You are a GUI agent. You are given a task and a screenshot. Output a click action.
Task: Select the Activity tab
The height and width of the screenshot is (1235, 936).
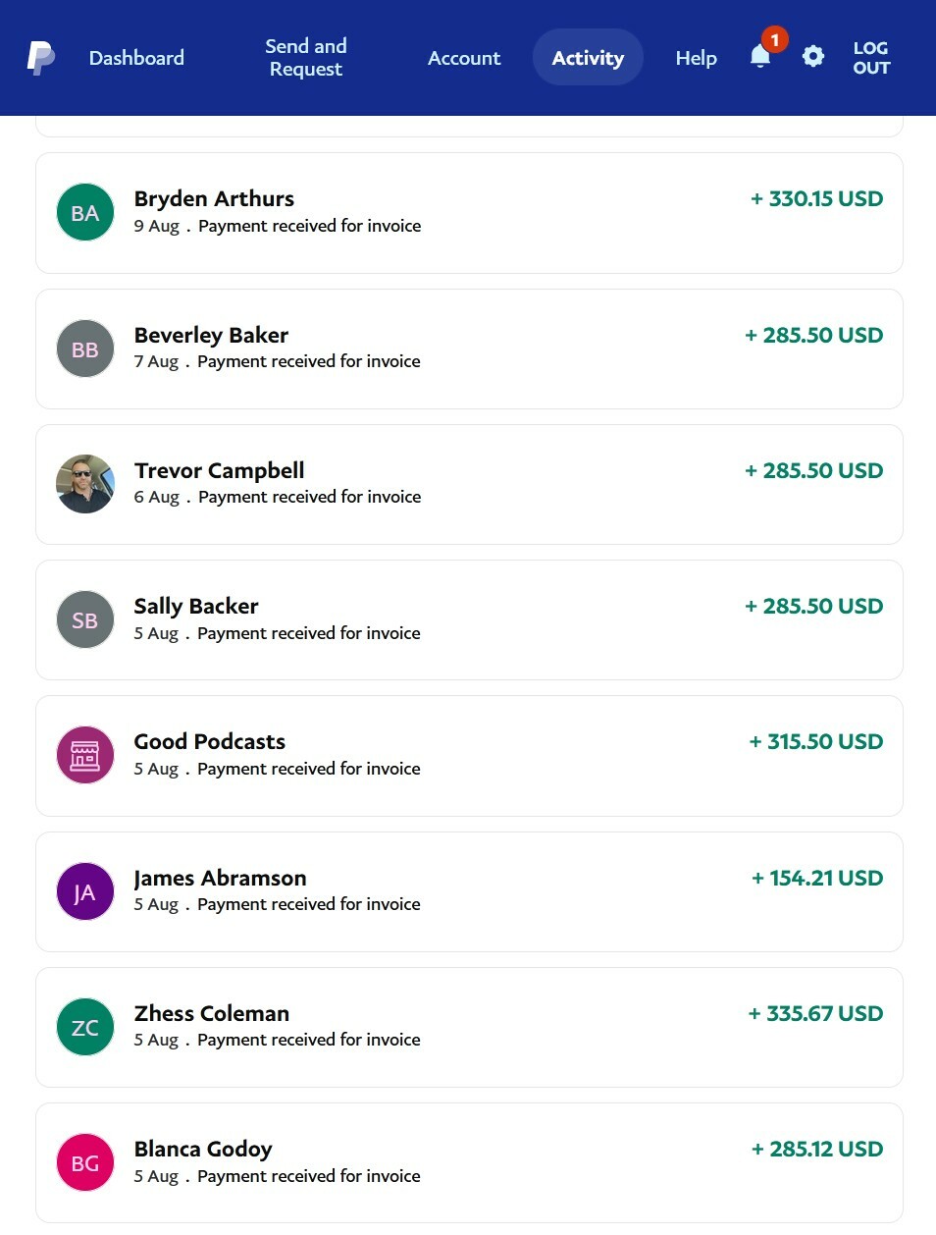click(588, 58)
